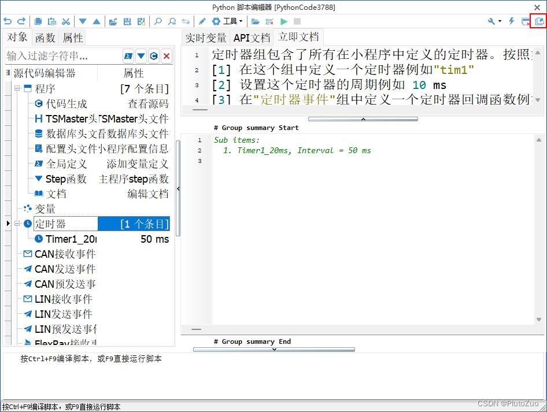The image size is (547, 412).
Task: Click the lightning bolt icon
Action: [511, 21]
